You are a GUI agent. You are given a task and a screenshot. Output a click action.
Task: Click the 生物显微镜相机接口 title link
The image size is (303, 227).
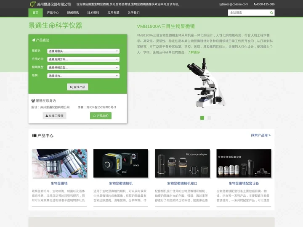pyautogui.click(x=182, y=183)
